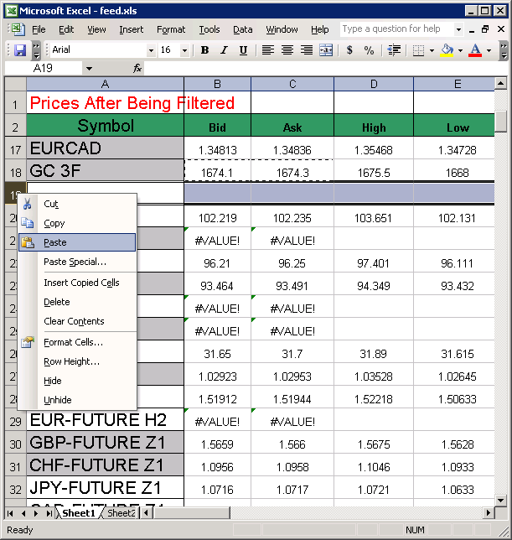Choose Clear Contents
Viewport: 512px width, 540px height.
tap(77, 321)
